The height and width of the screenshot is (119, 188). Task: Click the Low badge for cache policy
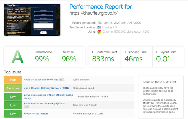click(x=13, y=97)
